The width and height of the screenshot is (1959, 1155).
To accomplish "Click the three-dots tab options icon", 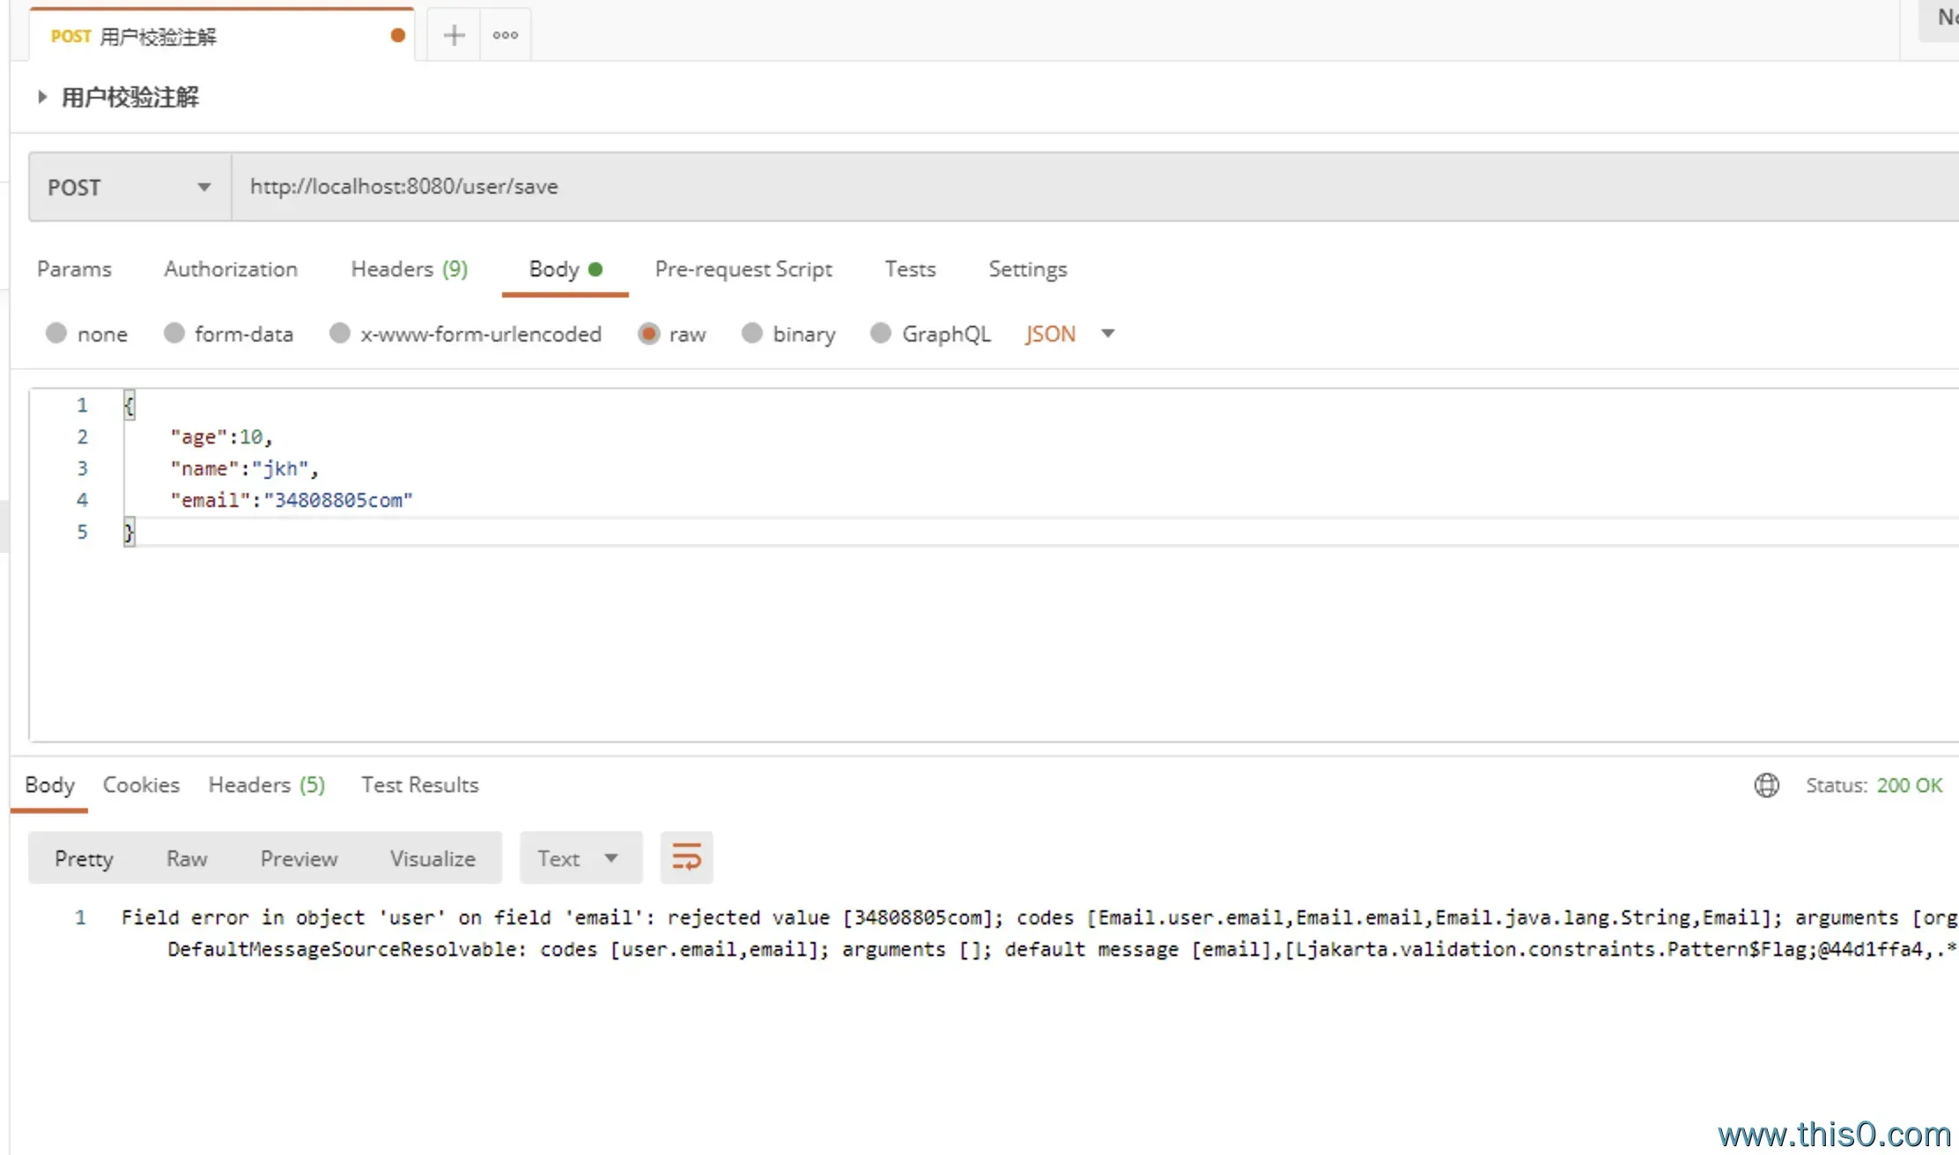I will click(506, 35).
